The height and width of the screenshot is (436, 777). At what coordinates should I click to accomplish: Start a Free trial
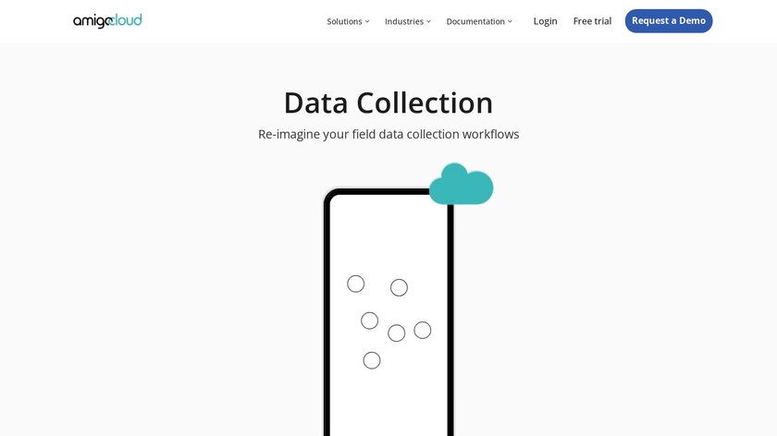tap(592, 21)
